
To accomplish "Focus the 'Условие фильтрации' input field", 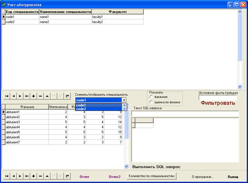I will tap(217, 97).
